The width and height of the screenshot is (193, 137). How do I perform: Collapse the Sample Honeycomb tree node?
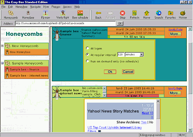click(2, 63)
